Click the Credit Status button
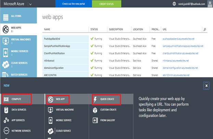 pos(107,4)
